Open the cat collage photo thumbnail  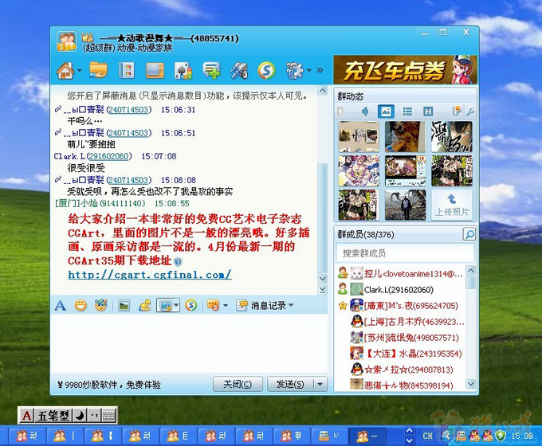pyautogui.click(x=359, y=136)
